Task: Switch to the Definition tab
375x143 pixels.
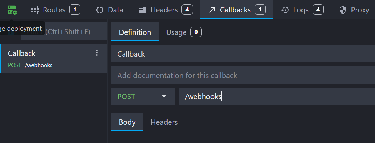Action: pyautogui.click(x=135, y=32)
